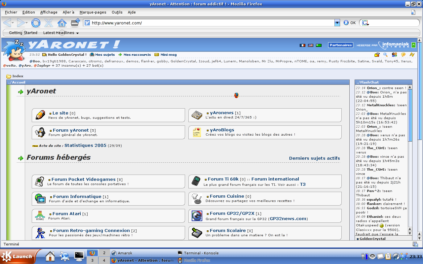The width and height of the screenshot is (423, 264).
Task: Click the chef icon of Forum Cuisine
Action: click(x=197, y=199)
